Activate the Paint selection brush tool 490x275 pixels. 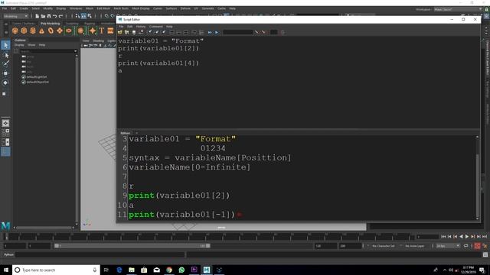point(5,64)
